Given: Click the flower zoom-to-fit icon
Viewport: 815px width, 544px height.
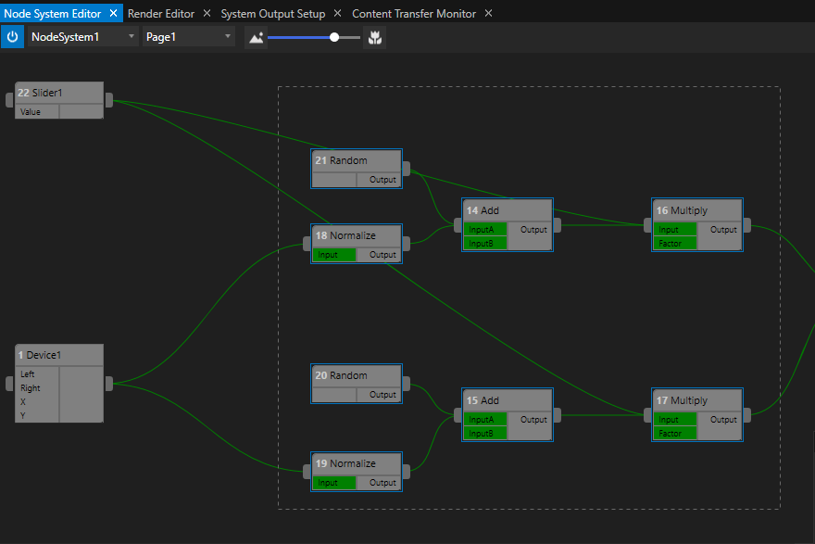Looking at the screenshot, I should (375, 38).
